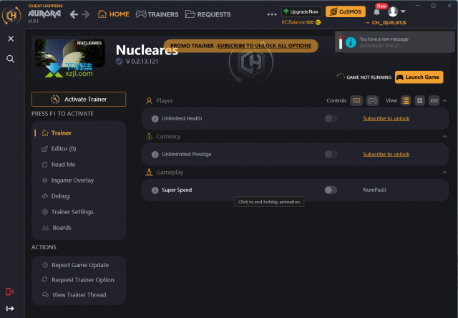Open the TRAINERS tab
The width and height of the screenshot is (458, 318).
[x=157, y=14]
